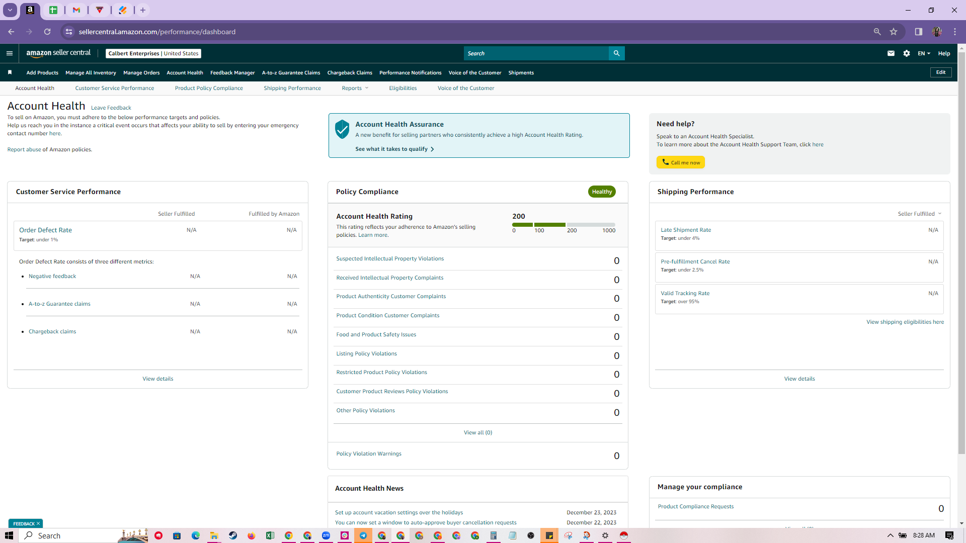
Task: Open Telegram from the taskbar
Action: [x=363, y=535]
